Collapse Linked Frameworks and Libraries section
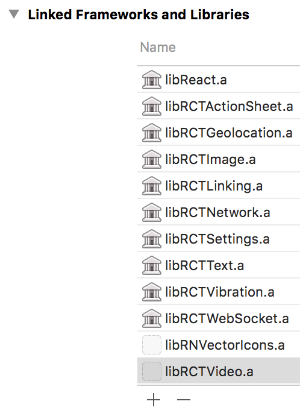 (14, 14)
